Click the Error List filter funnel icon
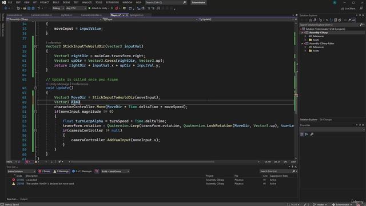This screenshot has height=206, width=366. [97, 171]
